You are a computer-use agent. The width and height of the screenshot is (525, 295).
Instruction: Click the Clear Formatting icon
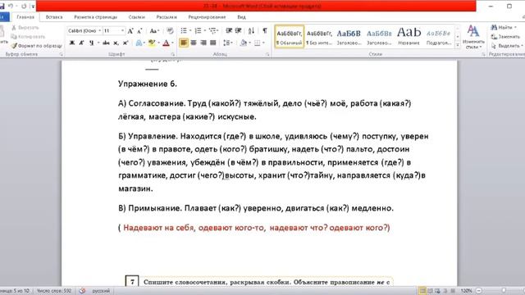coord(170,31)
